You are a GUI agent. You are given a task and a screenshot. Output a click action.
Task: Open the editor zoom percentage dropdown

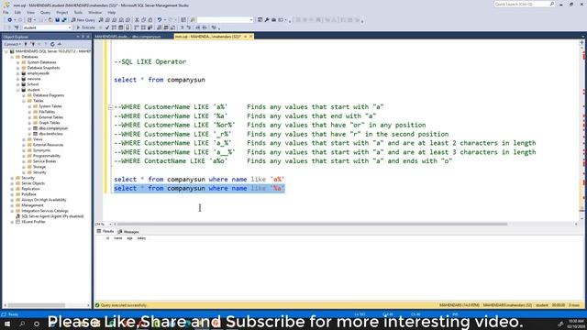pyautogui.click(x=110, y=224)
